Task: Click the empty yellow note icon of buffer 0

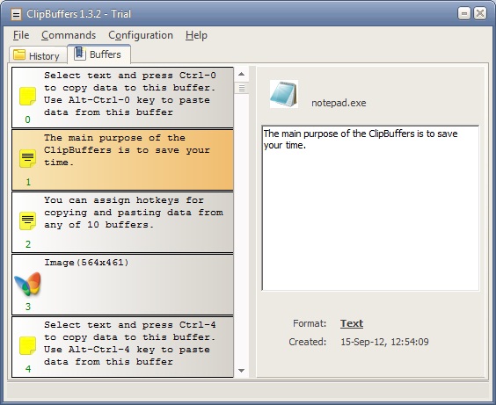Action: pyautogui.click(x=27, y=97)
